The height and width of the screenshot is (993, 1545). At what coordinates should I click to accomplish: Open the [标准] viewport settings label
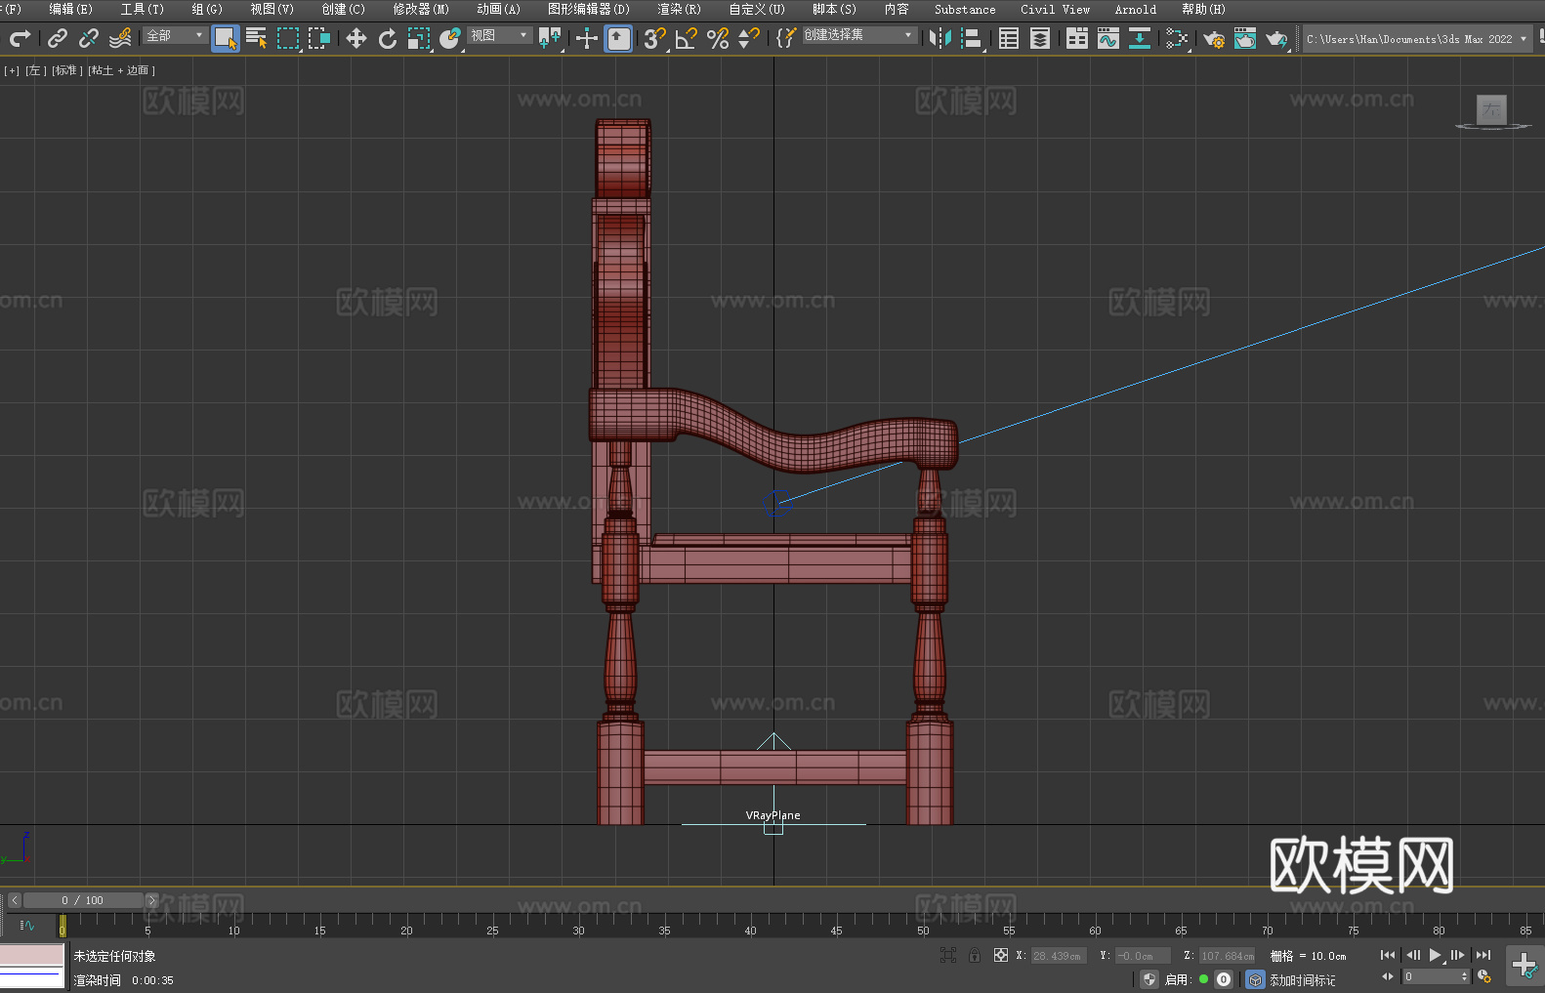click(x=67, y=70)
